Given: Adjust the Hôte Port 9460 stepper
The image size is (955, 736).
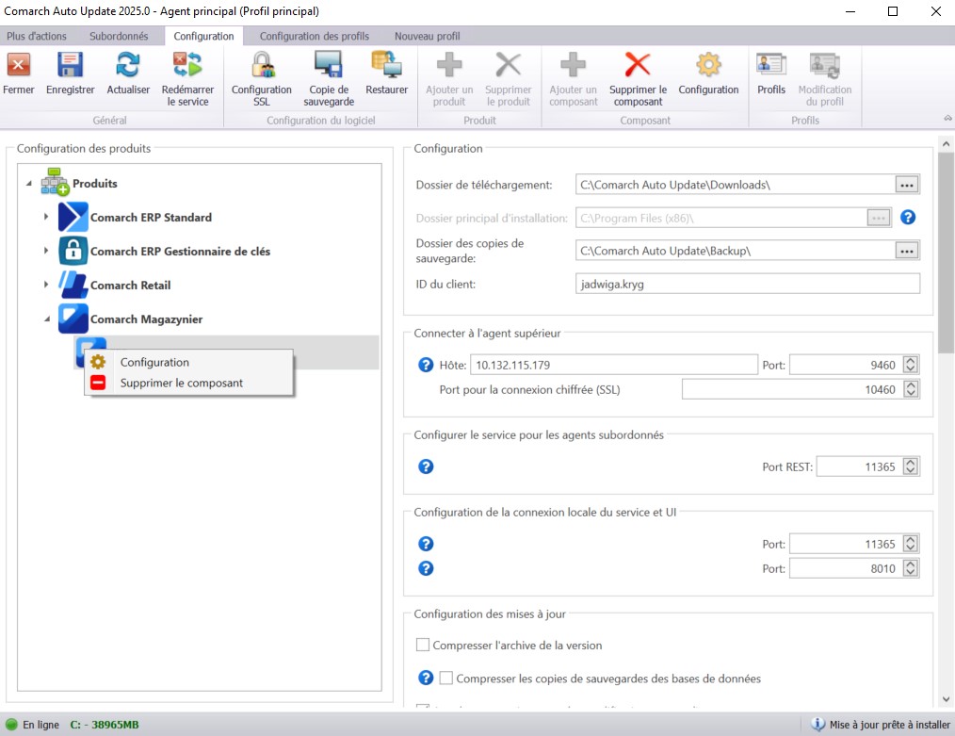Looking at the screenshot, I should tap(911, 365).
